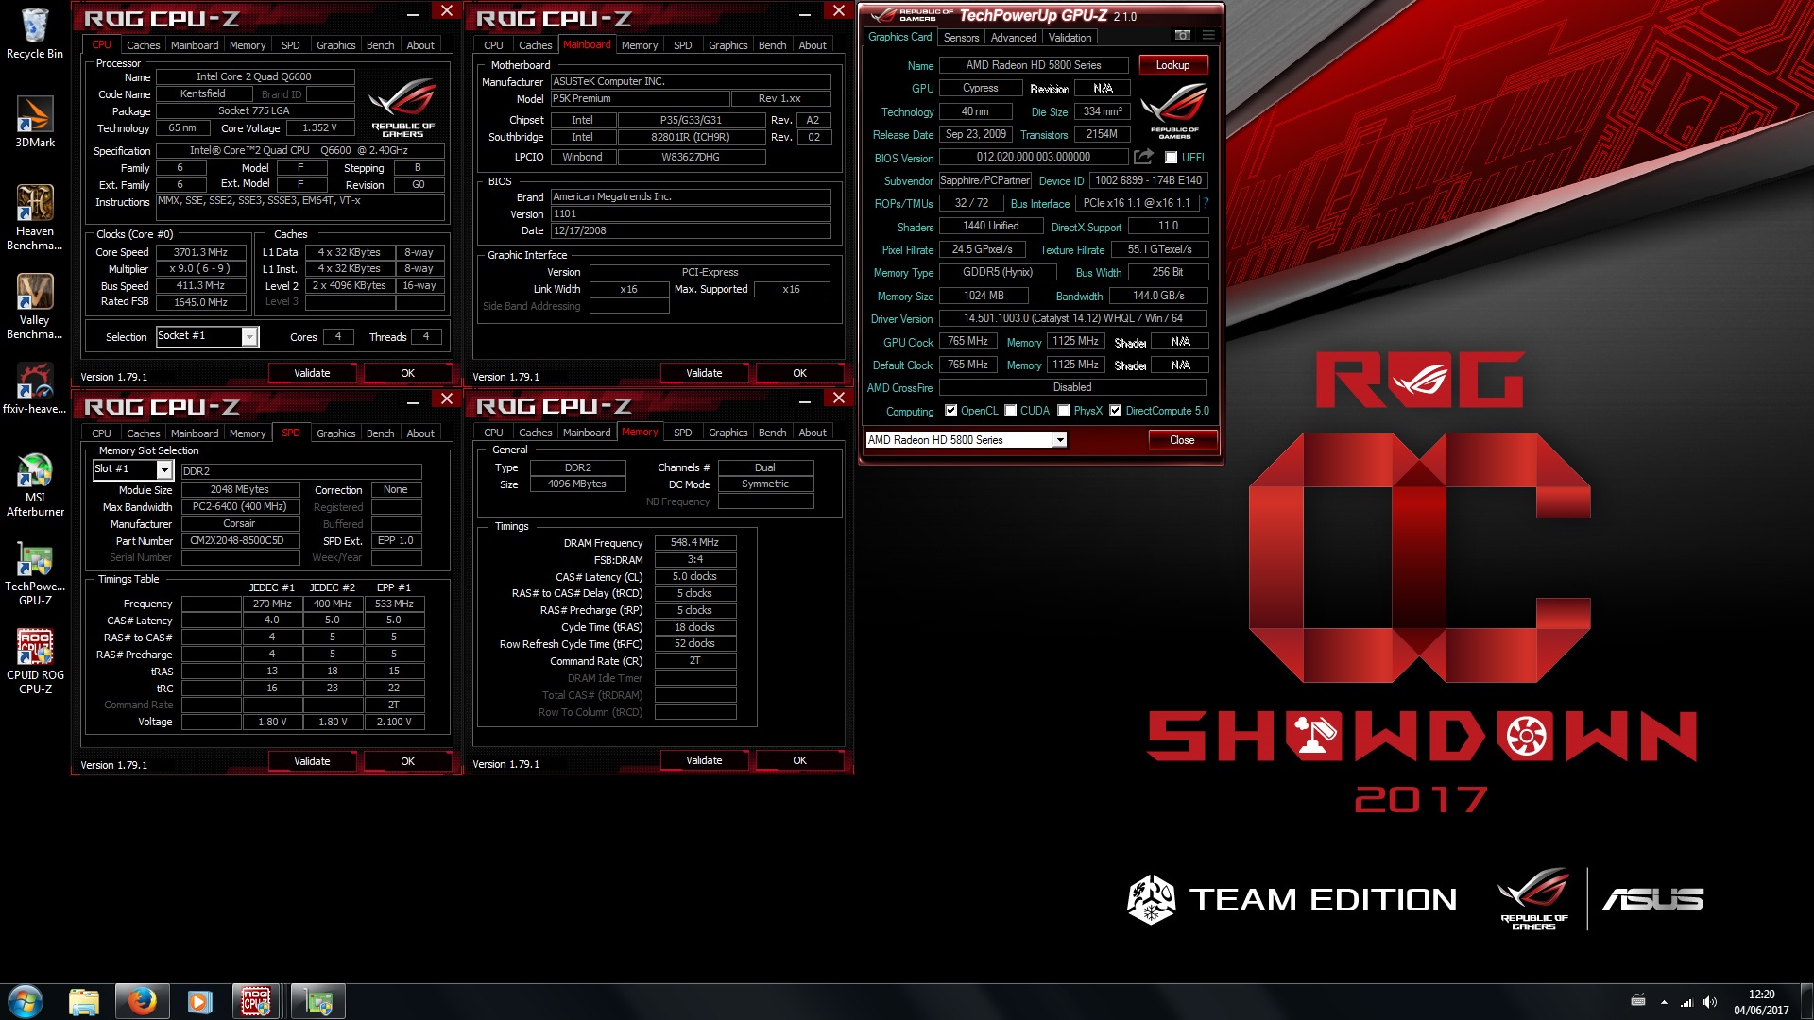Switch to Advanced tab in GPU-Z
This screenshot has height=1020, width=1814.
click(x=1013, y=38)
